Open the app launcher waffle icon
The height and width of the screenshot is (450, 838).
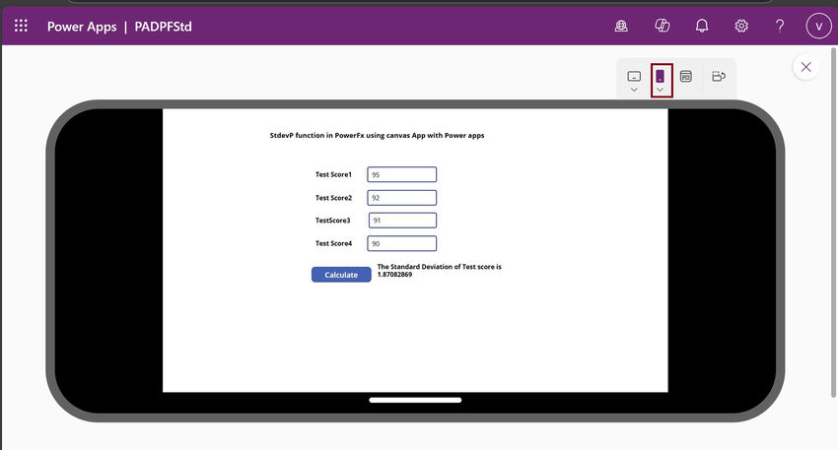pyautogui.click(x=21, y=26)
